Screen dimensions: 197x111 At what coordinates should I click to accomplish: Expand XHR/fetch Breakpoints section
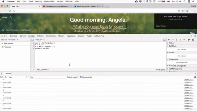176,66
